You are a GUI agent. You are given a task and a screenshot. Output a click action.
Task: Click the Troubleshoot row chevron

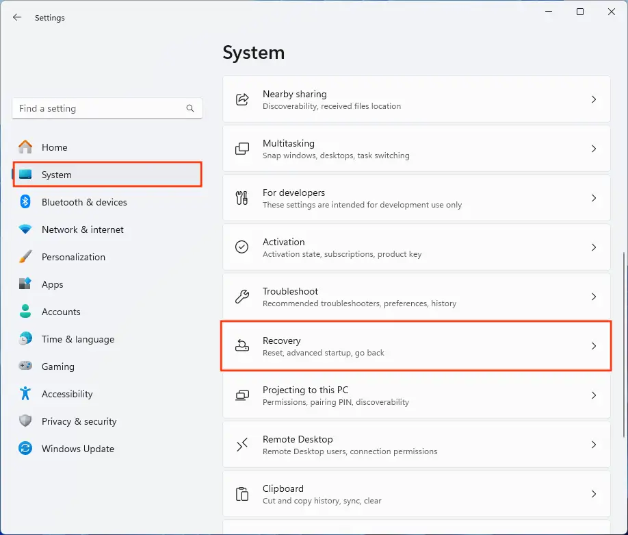[x=594, y=297]
